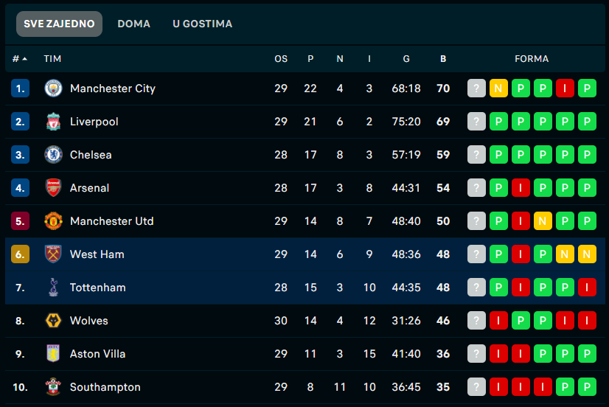Click the Aston Villa club crest
Viewport: 609px width, 407px height.
pyautogui.click(x=53, y=354)
